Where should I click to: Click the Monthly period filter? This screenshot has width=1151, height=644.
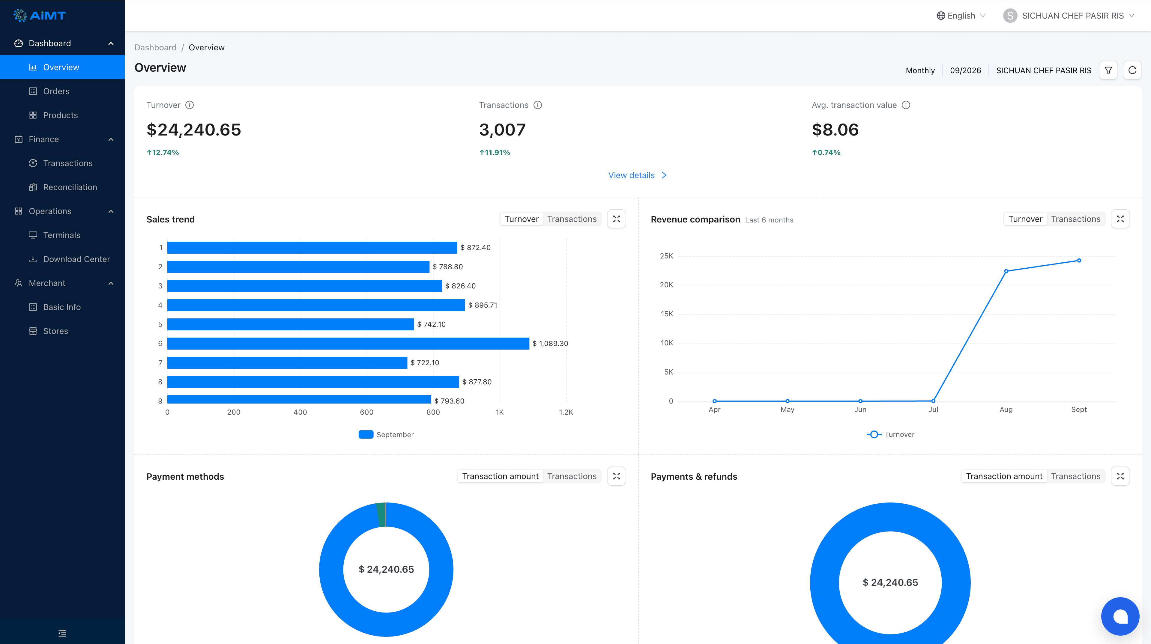coord(920,70)
